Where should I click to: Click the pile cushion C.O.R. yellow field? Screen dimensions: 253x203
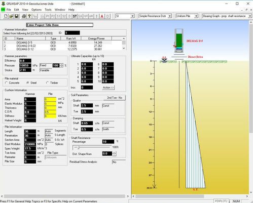50,112
